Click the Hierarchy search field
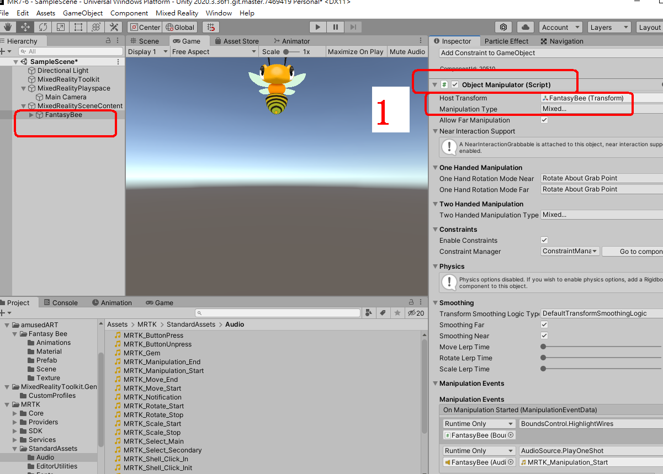This screenshot has width=663, height=474. tap(71, 51)
